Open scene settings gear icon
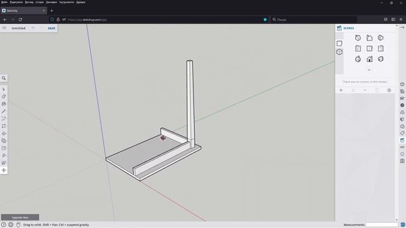The width and height of the screenshot is (406, 228). (389, 90)
